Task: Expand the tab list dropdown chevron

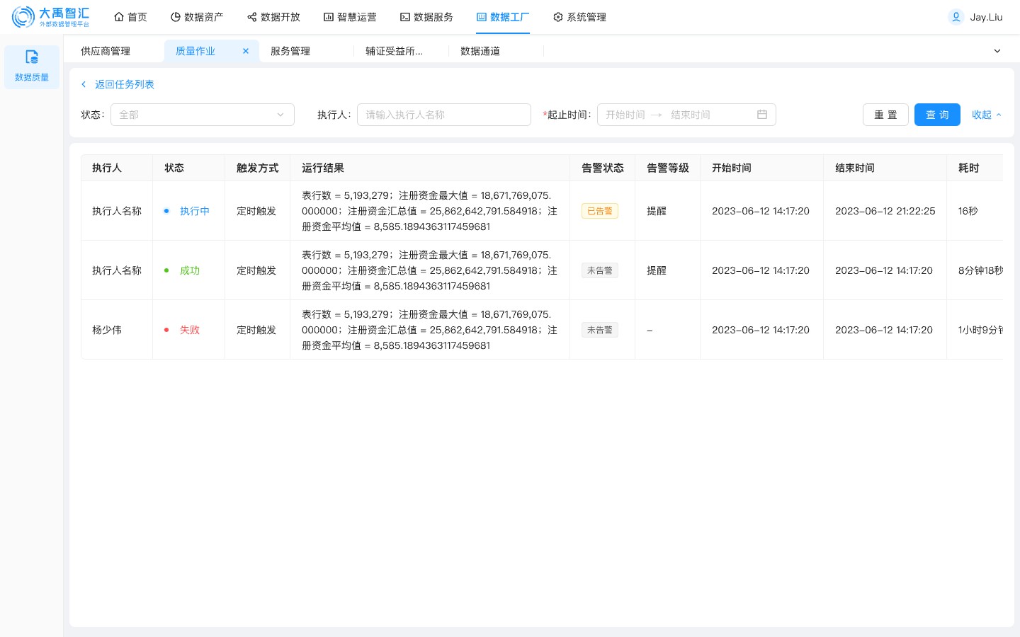Action: coord(997,51)
